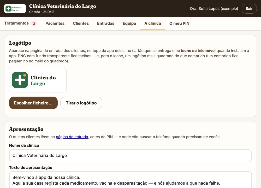Viewport: 261px width, 188px height.
Task: Open the Entradas tab
Action: (106, 23)
